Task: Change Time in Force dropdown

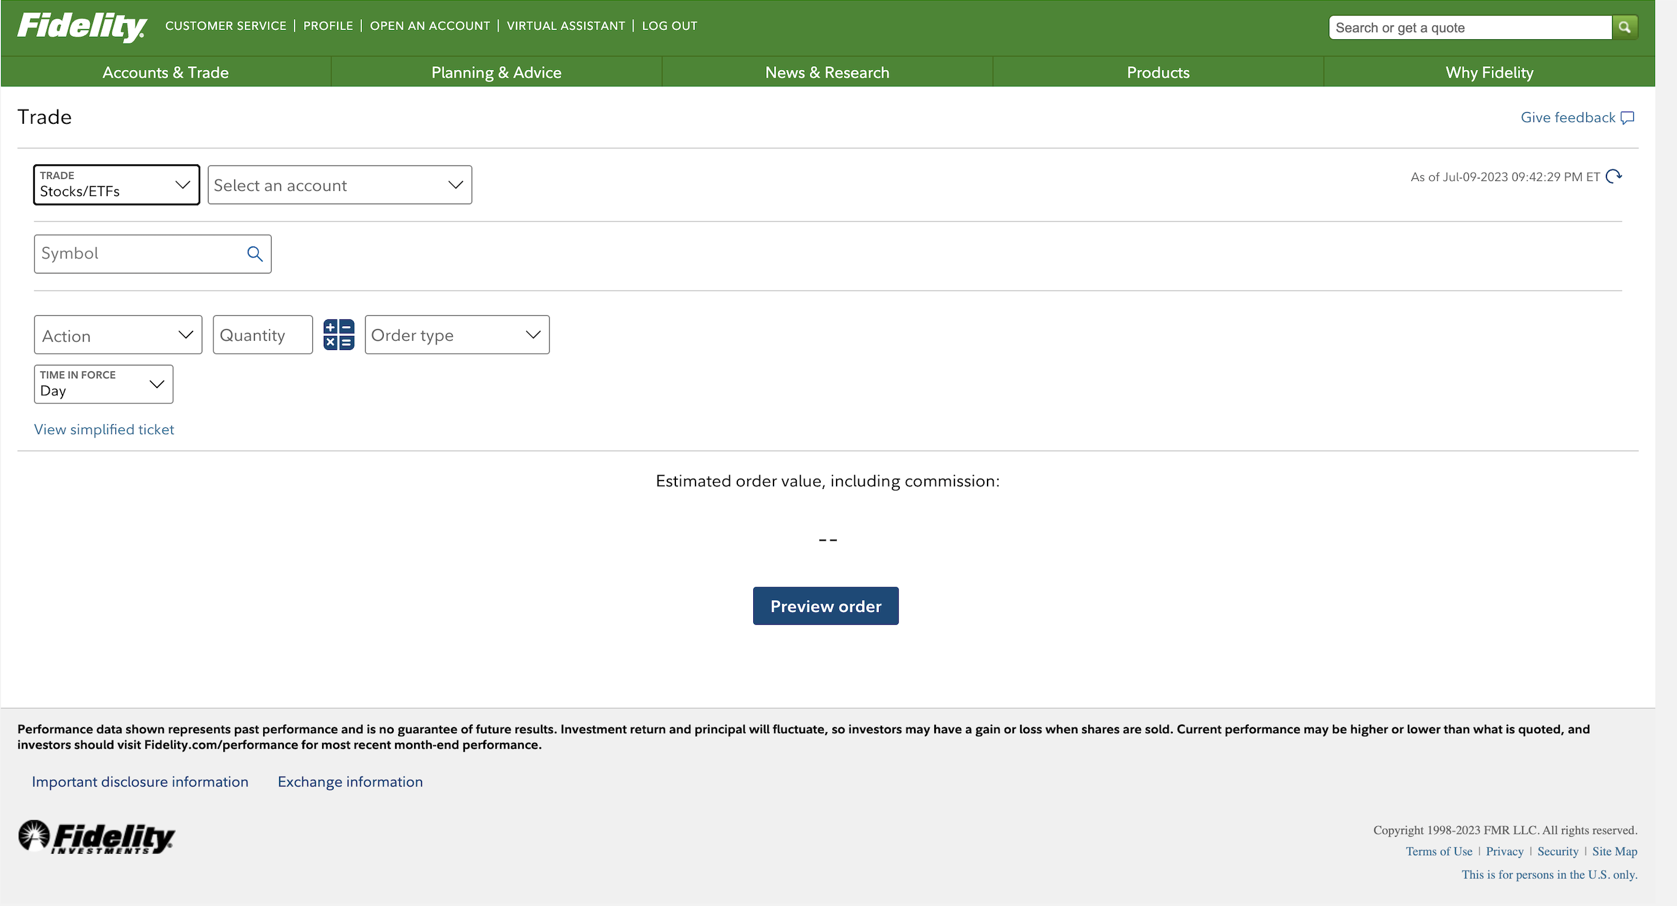Action: click(103, 384)
